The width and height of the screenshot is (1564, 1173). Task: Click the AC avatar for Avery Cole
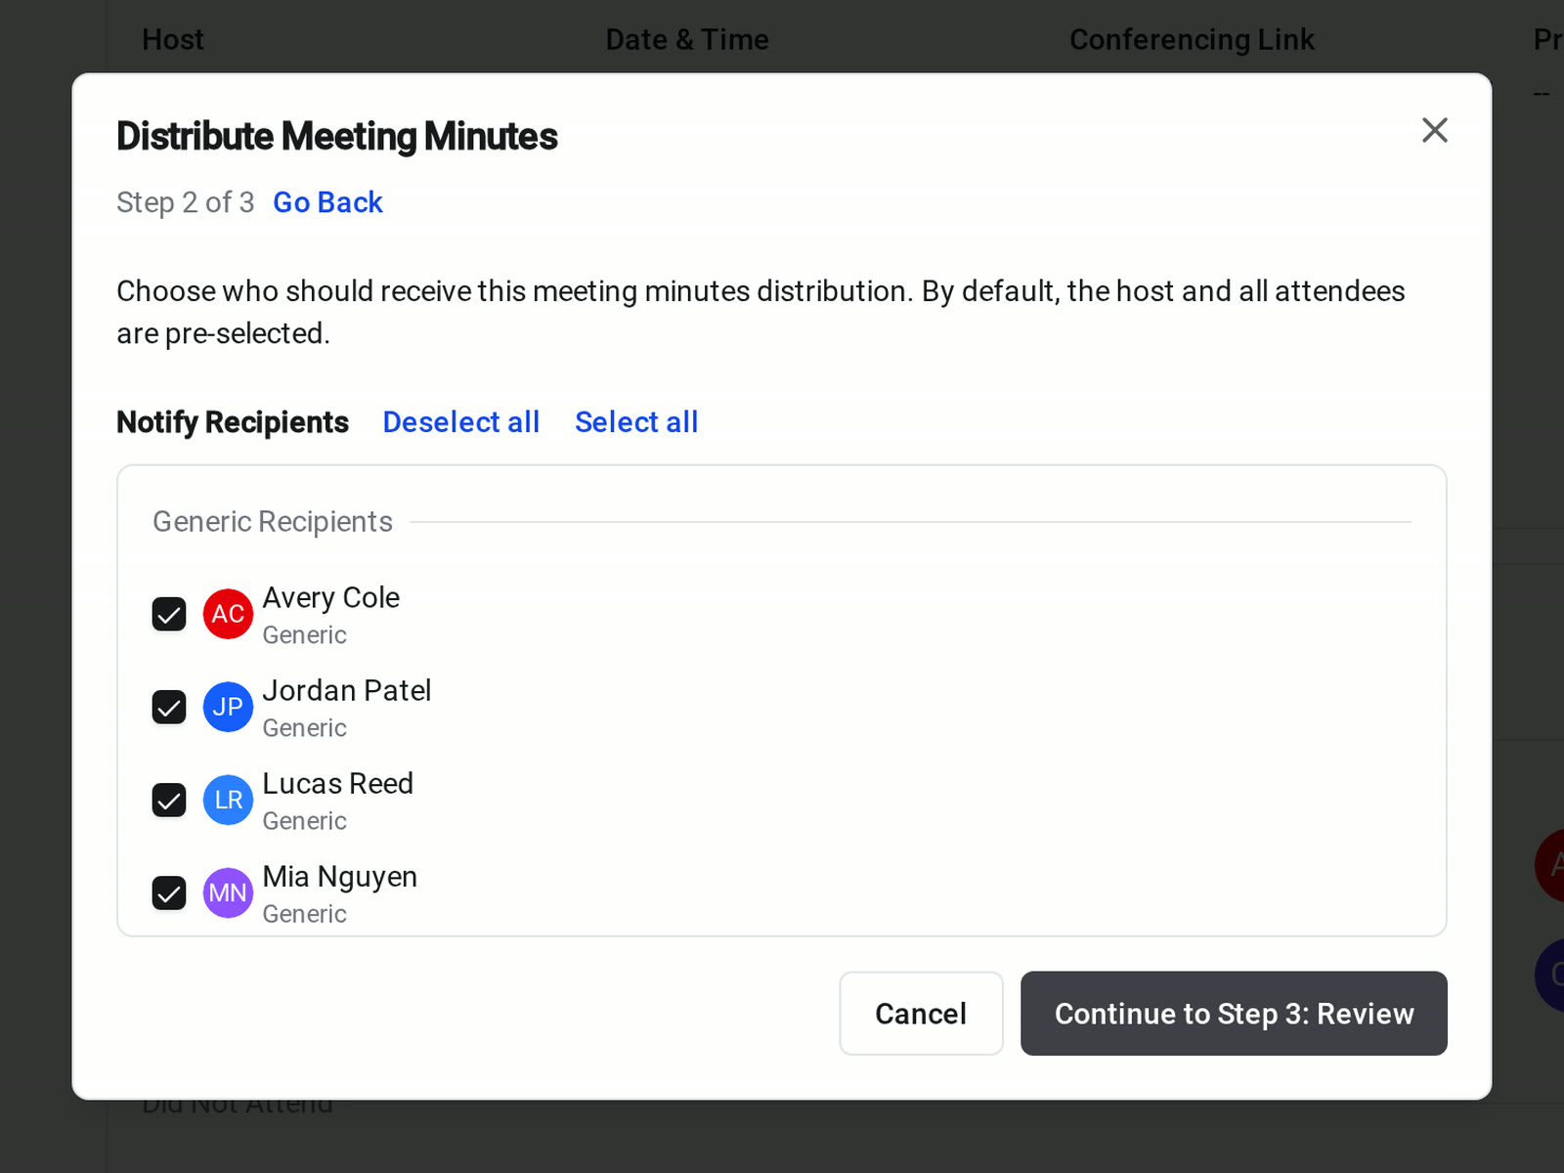click(228, 614)
